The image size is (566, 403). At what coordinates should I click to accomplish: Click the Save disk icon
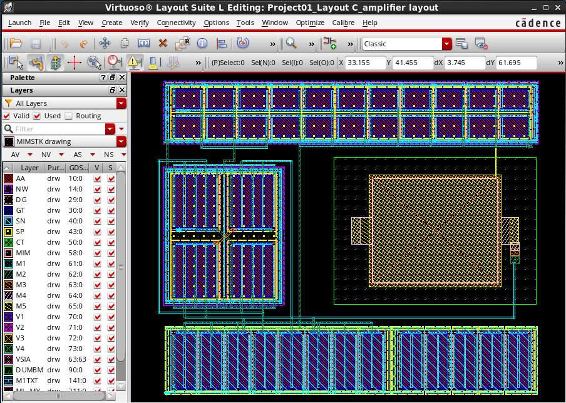tap(35, 44)
